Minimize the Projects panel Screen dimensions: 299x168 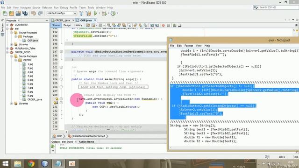coord(47,21)
